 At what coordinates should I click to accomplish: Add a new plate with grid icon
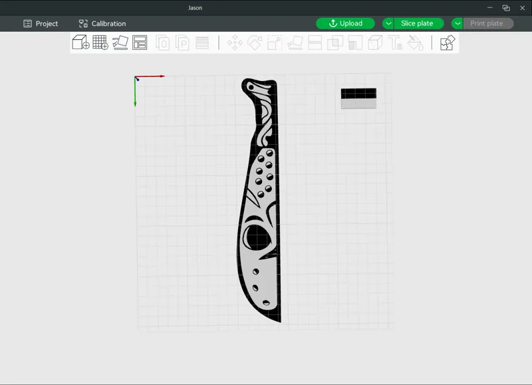click(x=100, y=43)
